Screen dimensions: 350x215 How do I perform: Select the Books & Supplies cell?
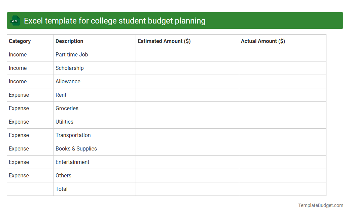(x=76, y=148)
